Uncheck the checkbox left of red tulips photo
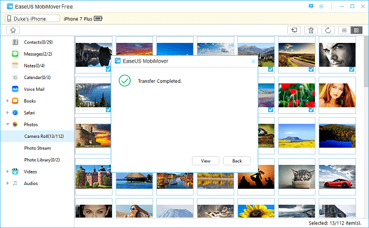Image resolution: width=369 pixels, height=228 pixels. [271, 110]
